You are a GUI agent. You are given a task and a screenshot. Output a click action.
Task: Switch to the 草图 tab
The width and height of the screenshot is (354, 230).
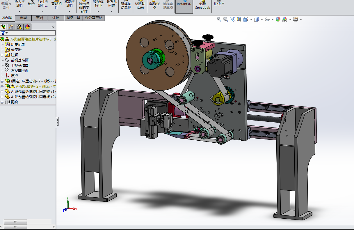tap(40, 18)
